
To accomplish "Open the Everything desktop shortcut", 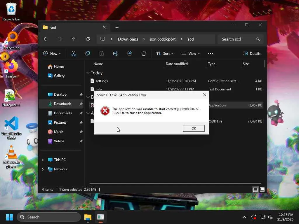I will (11, 40).
